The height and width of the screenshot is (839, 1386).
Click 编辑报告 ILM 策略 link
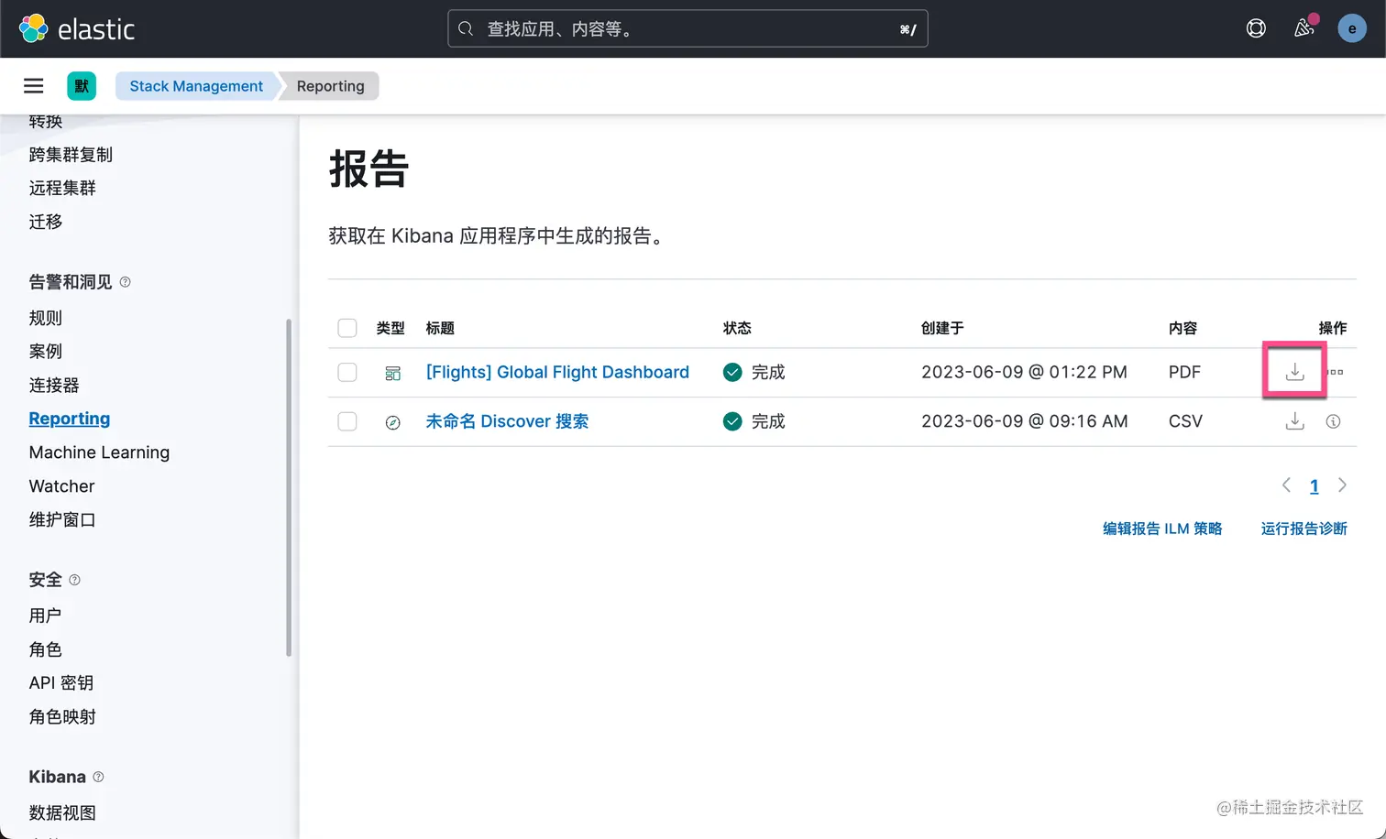tap(1162, 528)
